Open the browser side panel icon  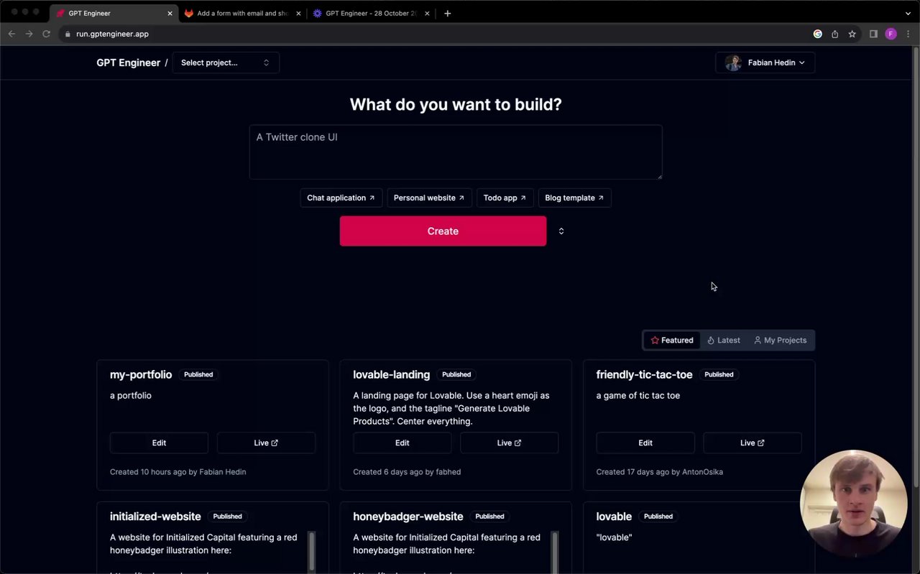click(x=873, y=34)
